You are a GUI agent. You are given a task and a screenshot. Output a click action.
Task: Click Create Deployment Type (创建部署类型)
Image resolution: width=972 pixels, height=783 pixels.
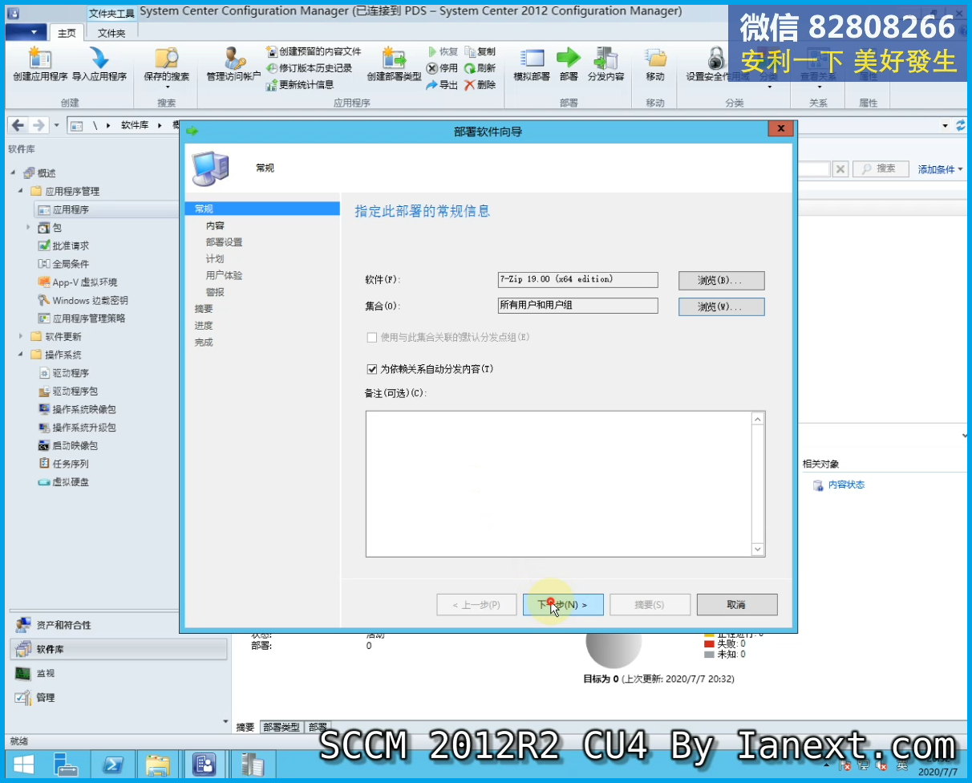pos(394,65)
